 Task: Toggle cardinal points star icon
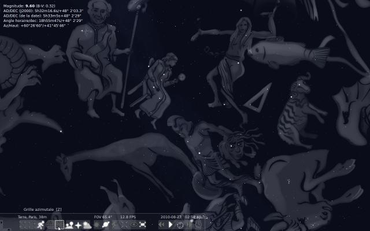pos(78,225)
